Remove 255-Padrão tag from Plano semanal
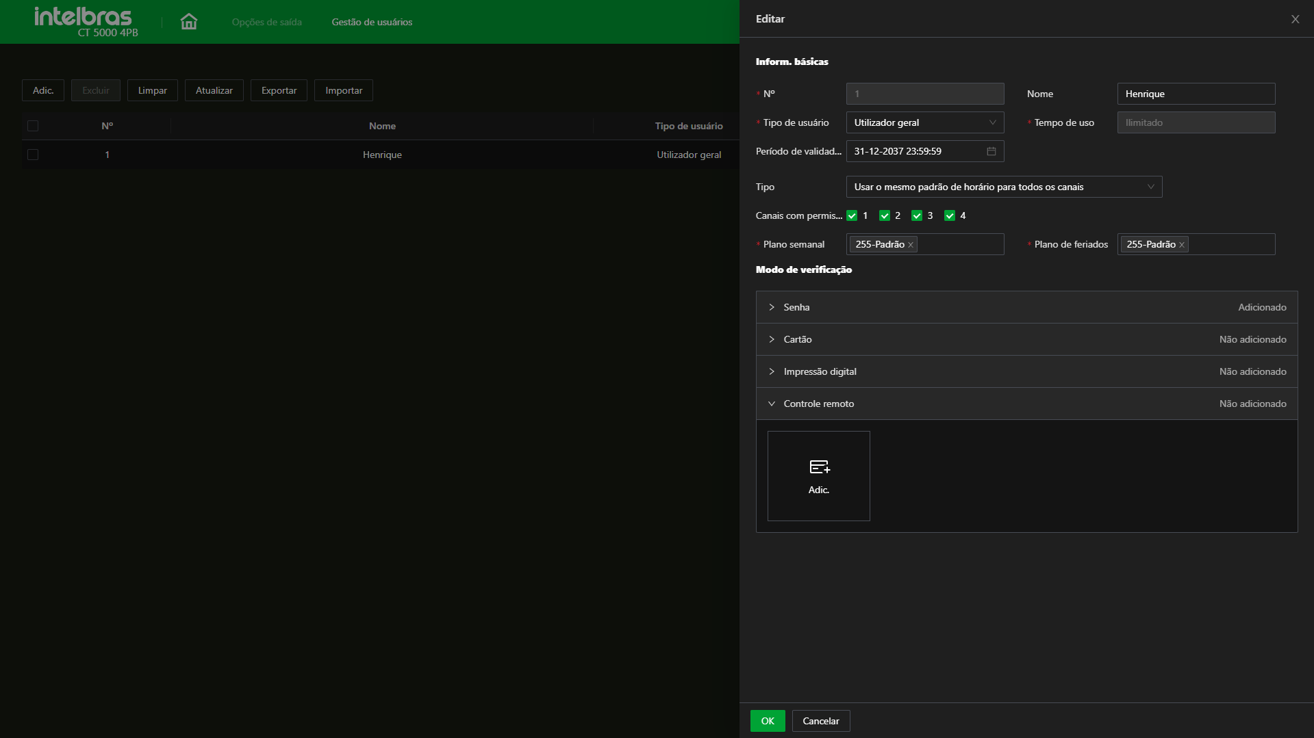This screenshot has width=1314, height=738. pyautogui.click(x=911, y=245)
